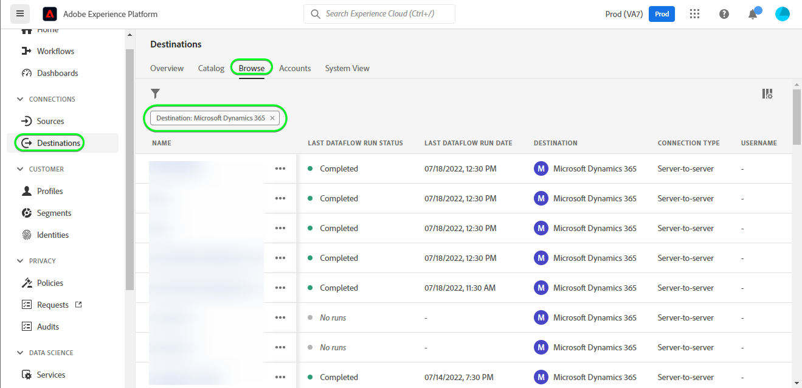The height and width of the screenshot is (388, 802).
Task: Collapse the CONNECTIONS section
Action: (20, 99)
